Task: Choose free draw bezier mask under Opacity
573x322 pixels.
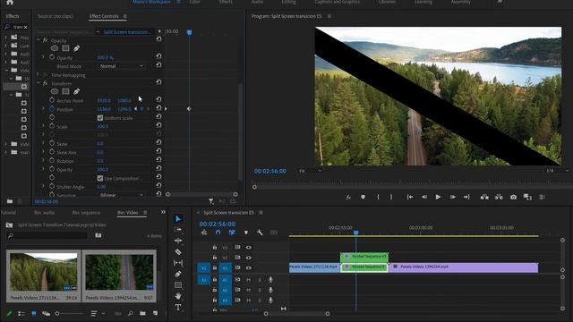Action: [76, 48]
